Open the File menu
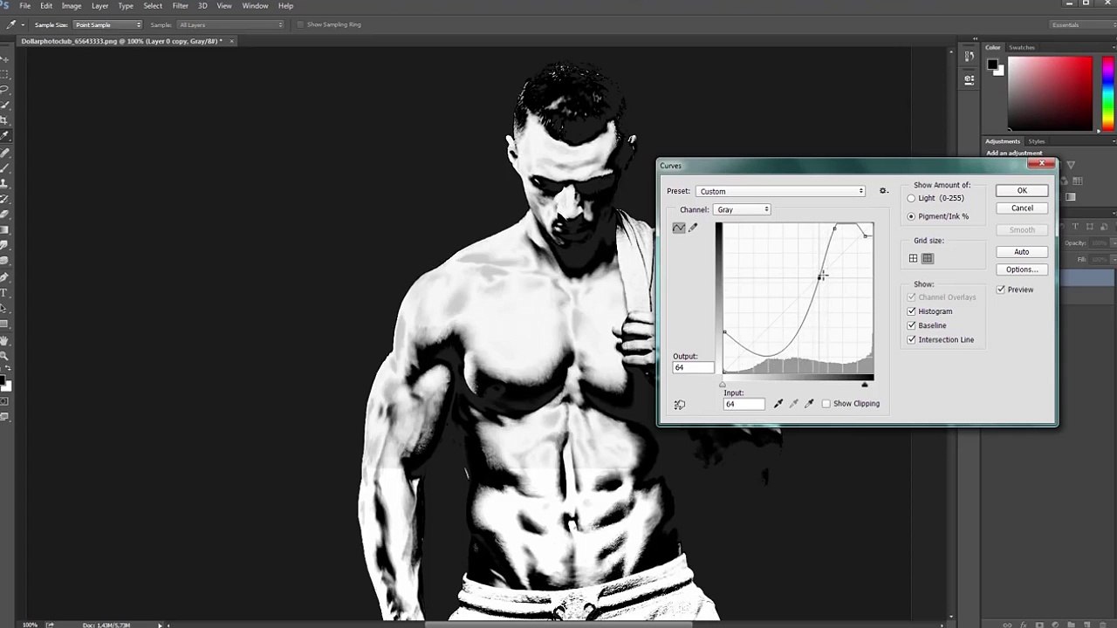The width and height of the screenshot is (1117, 628). [x=25, y=6]
